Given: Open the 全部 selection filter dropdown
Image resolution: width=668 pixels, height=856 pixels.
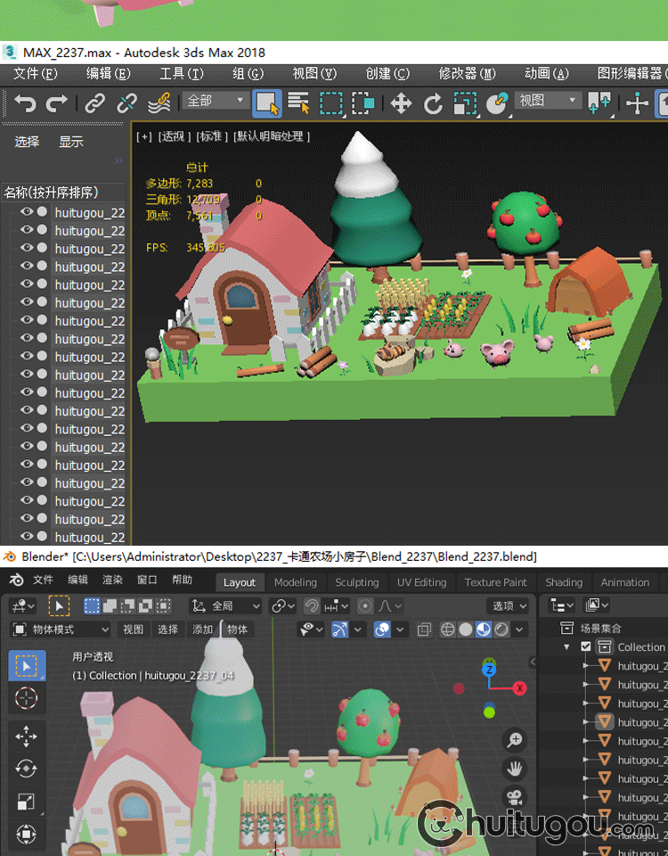Looking at the screenshot, I should (216, 102).
